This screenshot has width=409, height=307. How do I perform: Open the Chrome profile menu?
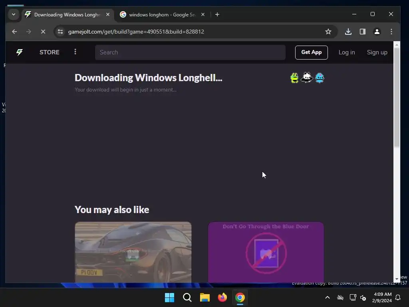coord(377,32)
